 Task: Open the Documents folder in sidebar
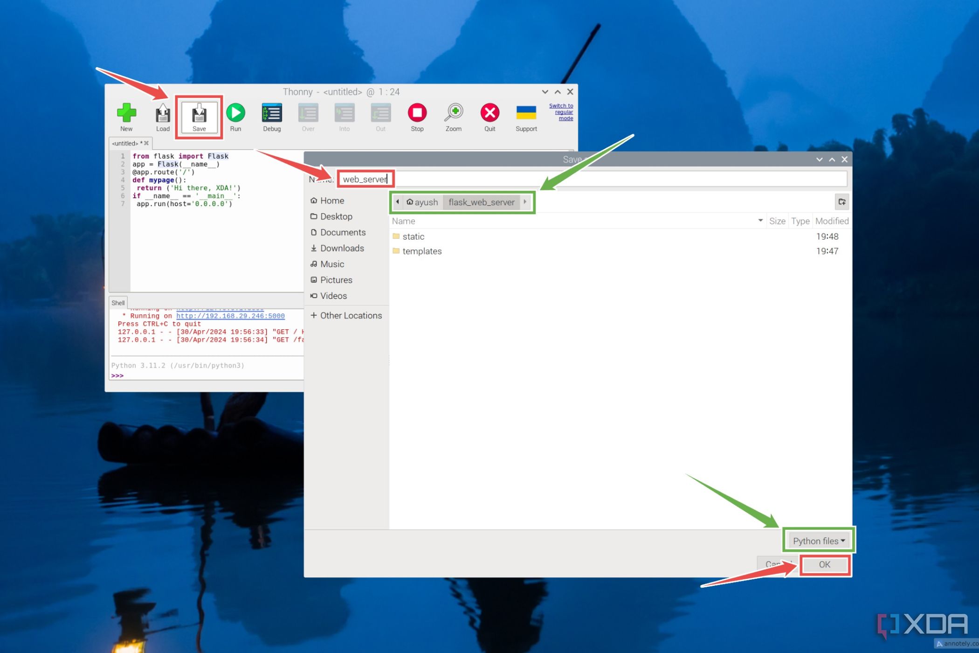click(343, 232)
